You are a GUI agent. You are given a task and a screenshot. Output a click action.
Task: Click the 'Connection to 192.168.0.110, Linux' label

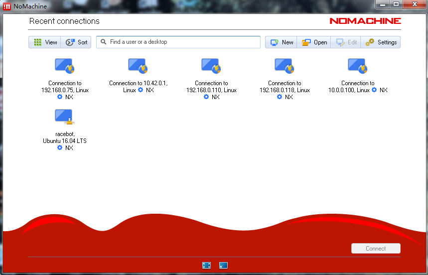[211, 87]
